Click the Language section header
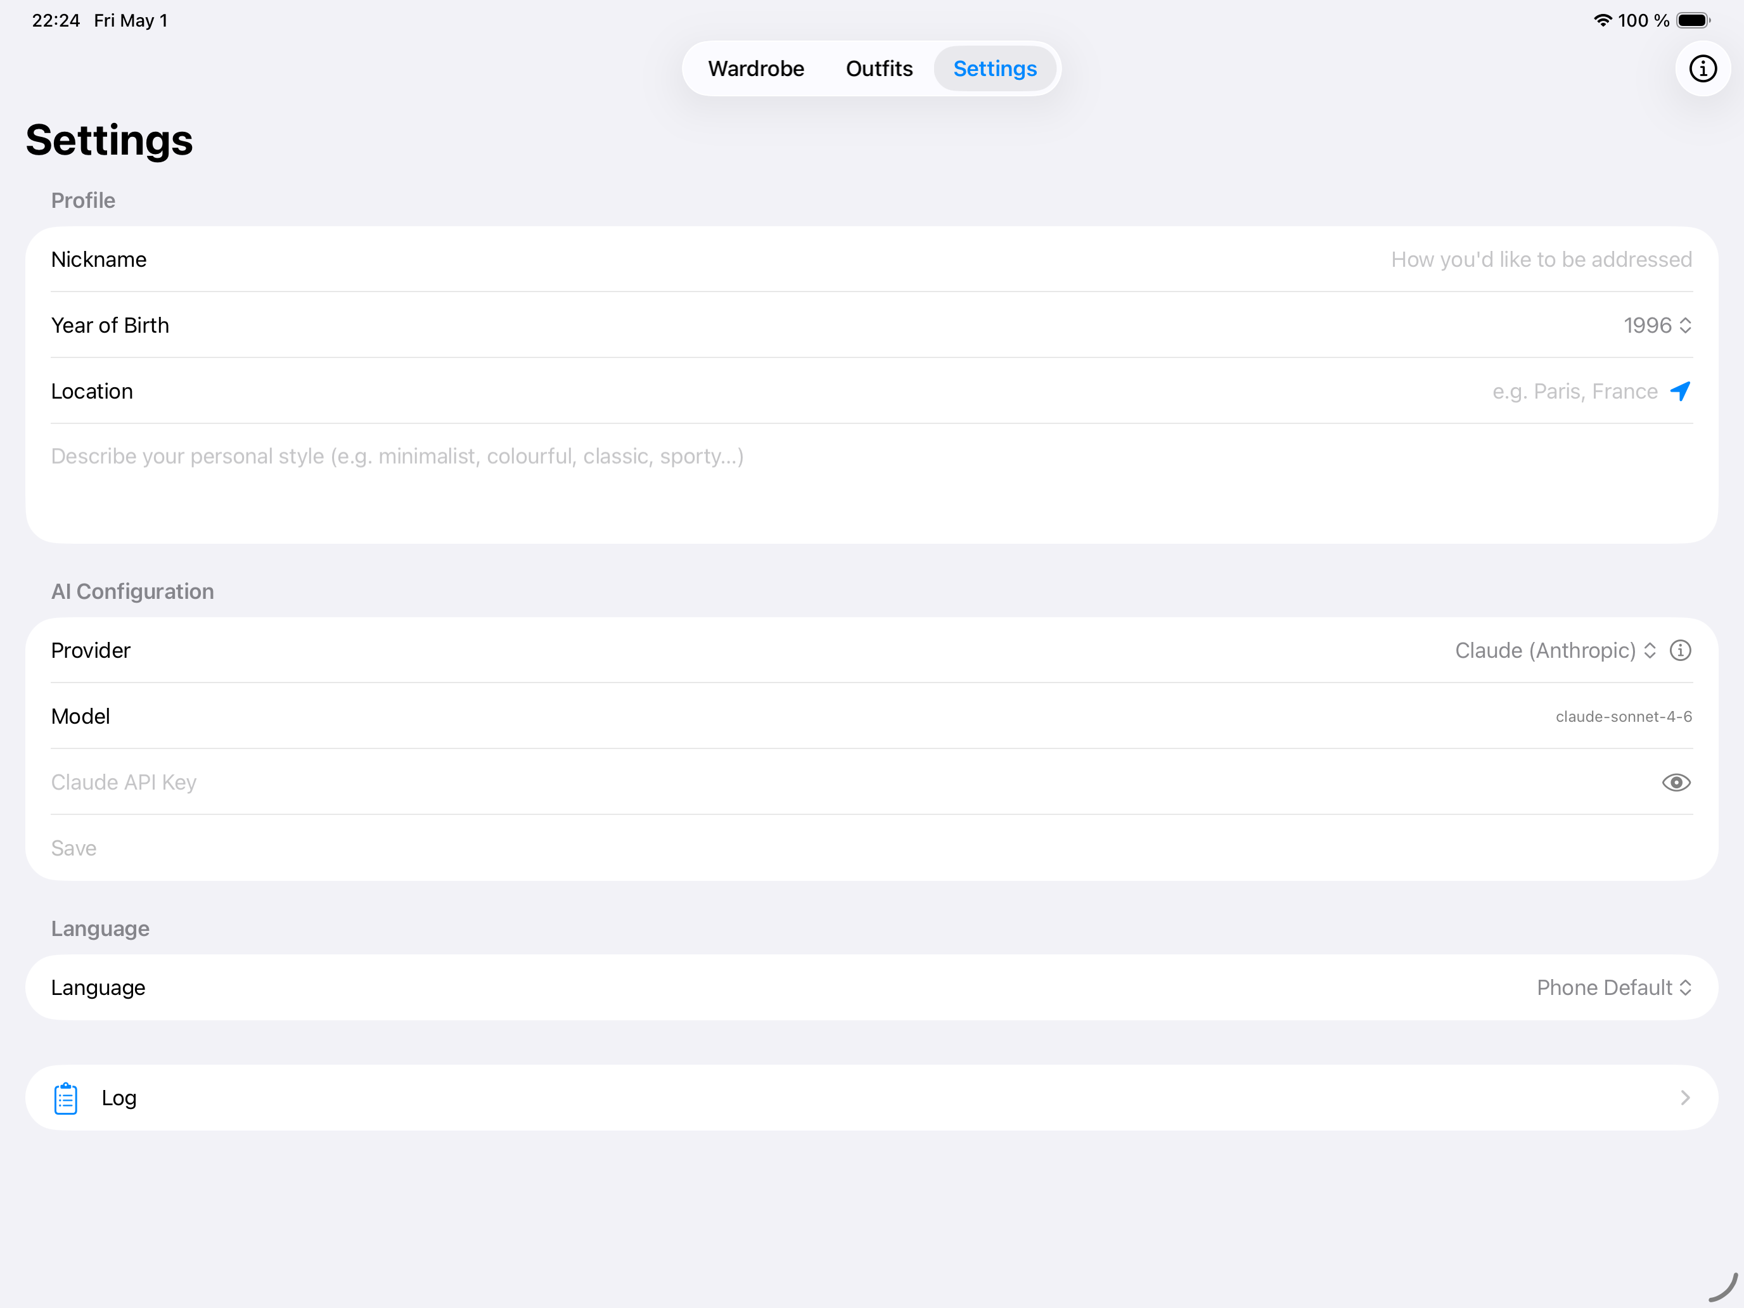This screenshot has height=1308, width=1744. click(100, 929)
